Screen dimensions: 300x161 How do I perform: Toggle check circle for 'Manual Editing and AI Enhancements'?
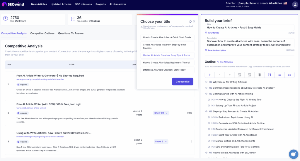(209, 141)
